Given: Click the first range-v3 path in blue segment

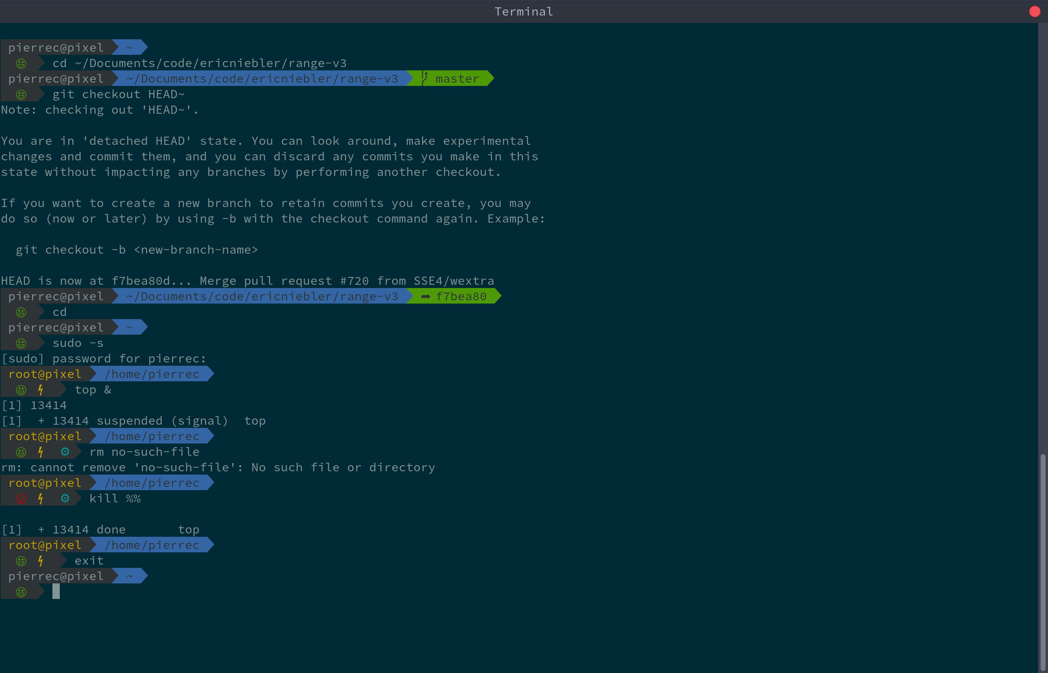Looking at the screenshot, I should point(262,79).
